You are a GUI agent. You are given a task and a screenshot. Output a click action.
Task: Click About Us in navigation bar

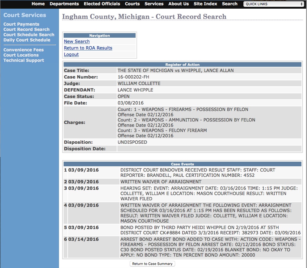(x=179, y=4)
